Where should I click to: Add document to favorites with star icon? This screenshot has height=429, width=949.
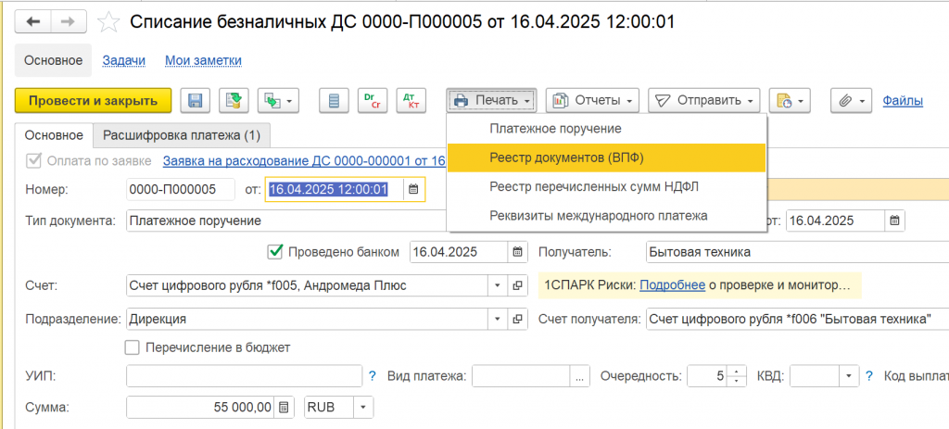108,22
